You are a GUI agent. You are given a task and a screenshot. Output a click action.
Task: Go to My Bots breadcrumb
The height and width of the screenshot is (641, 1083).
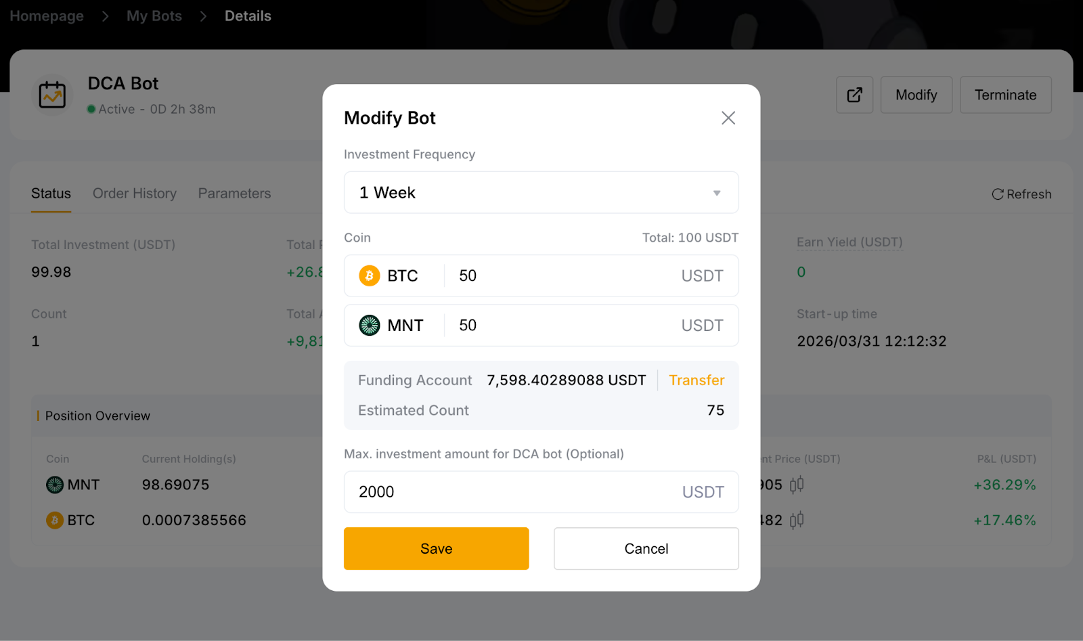point(154,16)
